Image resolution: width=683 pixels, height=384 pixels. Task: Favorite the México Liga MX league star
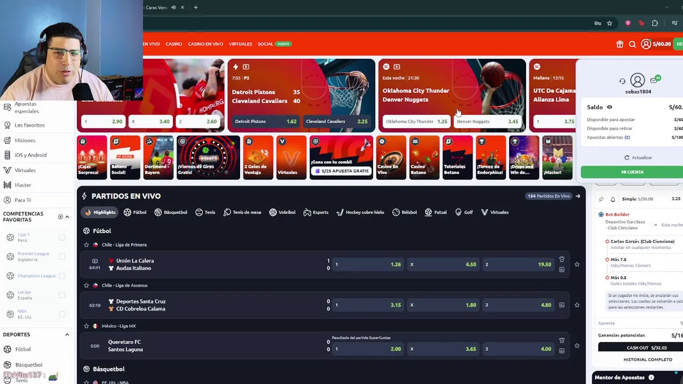(x=86, y=326)
